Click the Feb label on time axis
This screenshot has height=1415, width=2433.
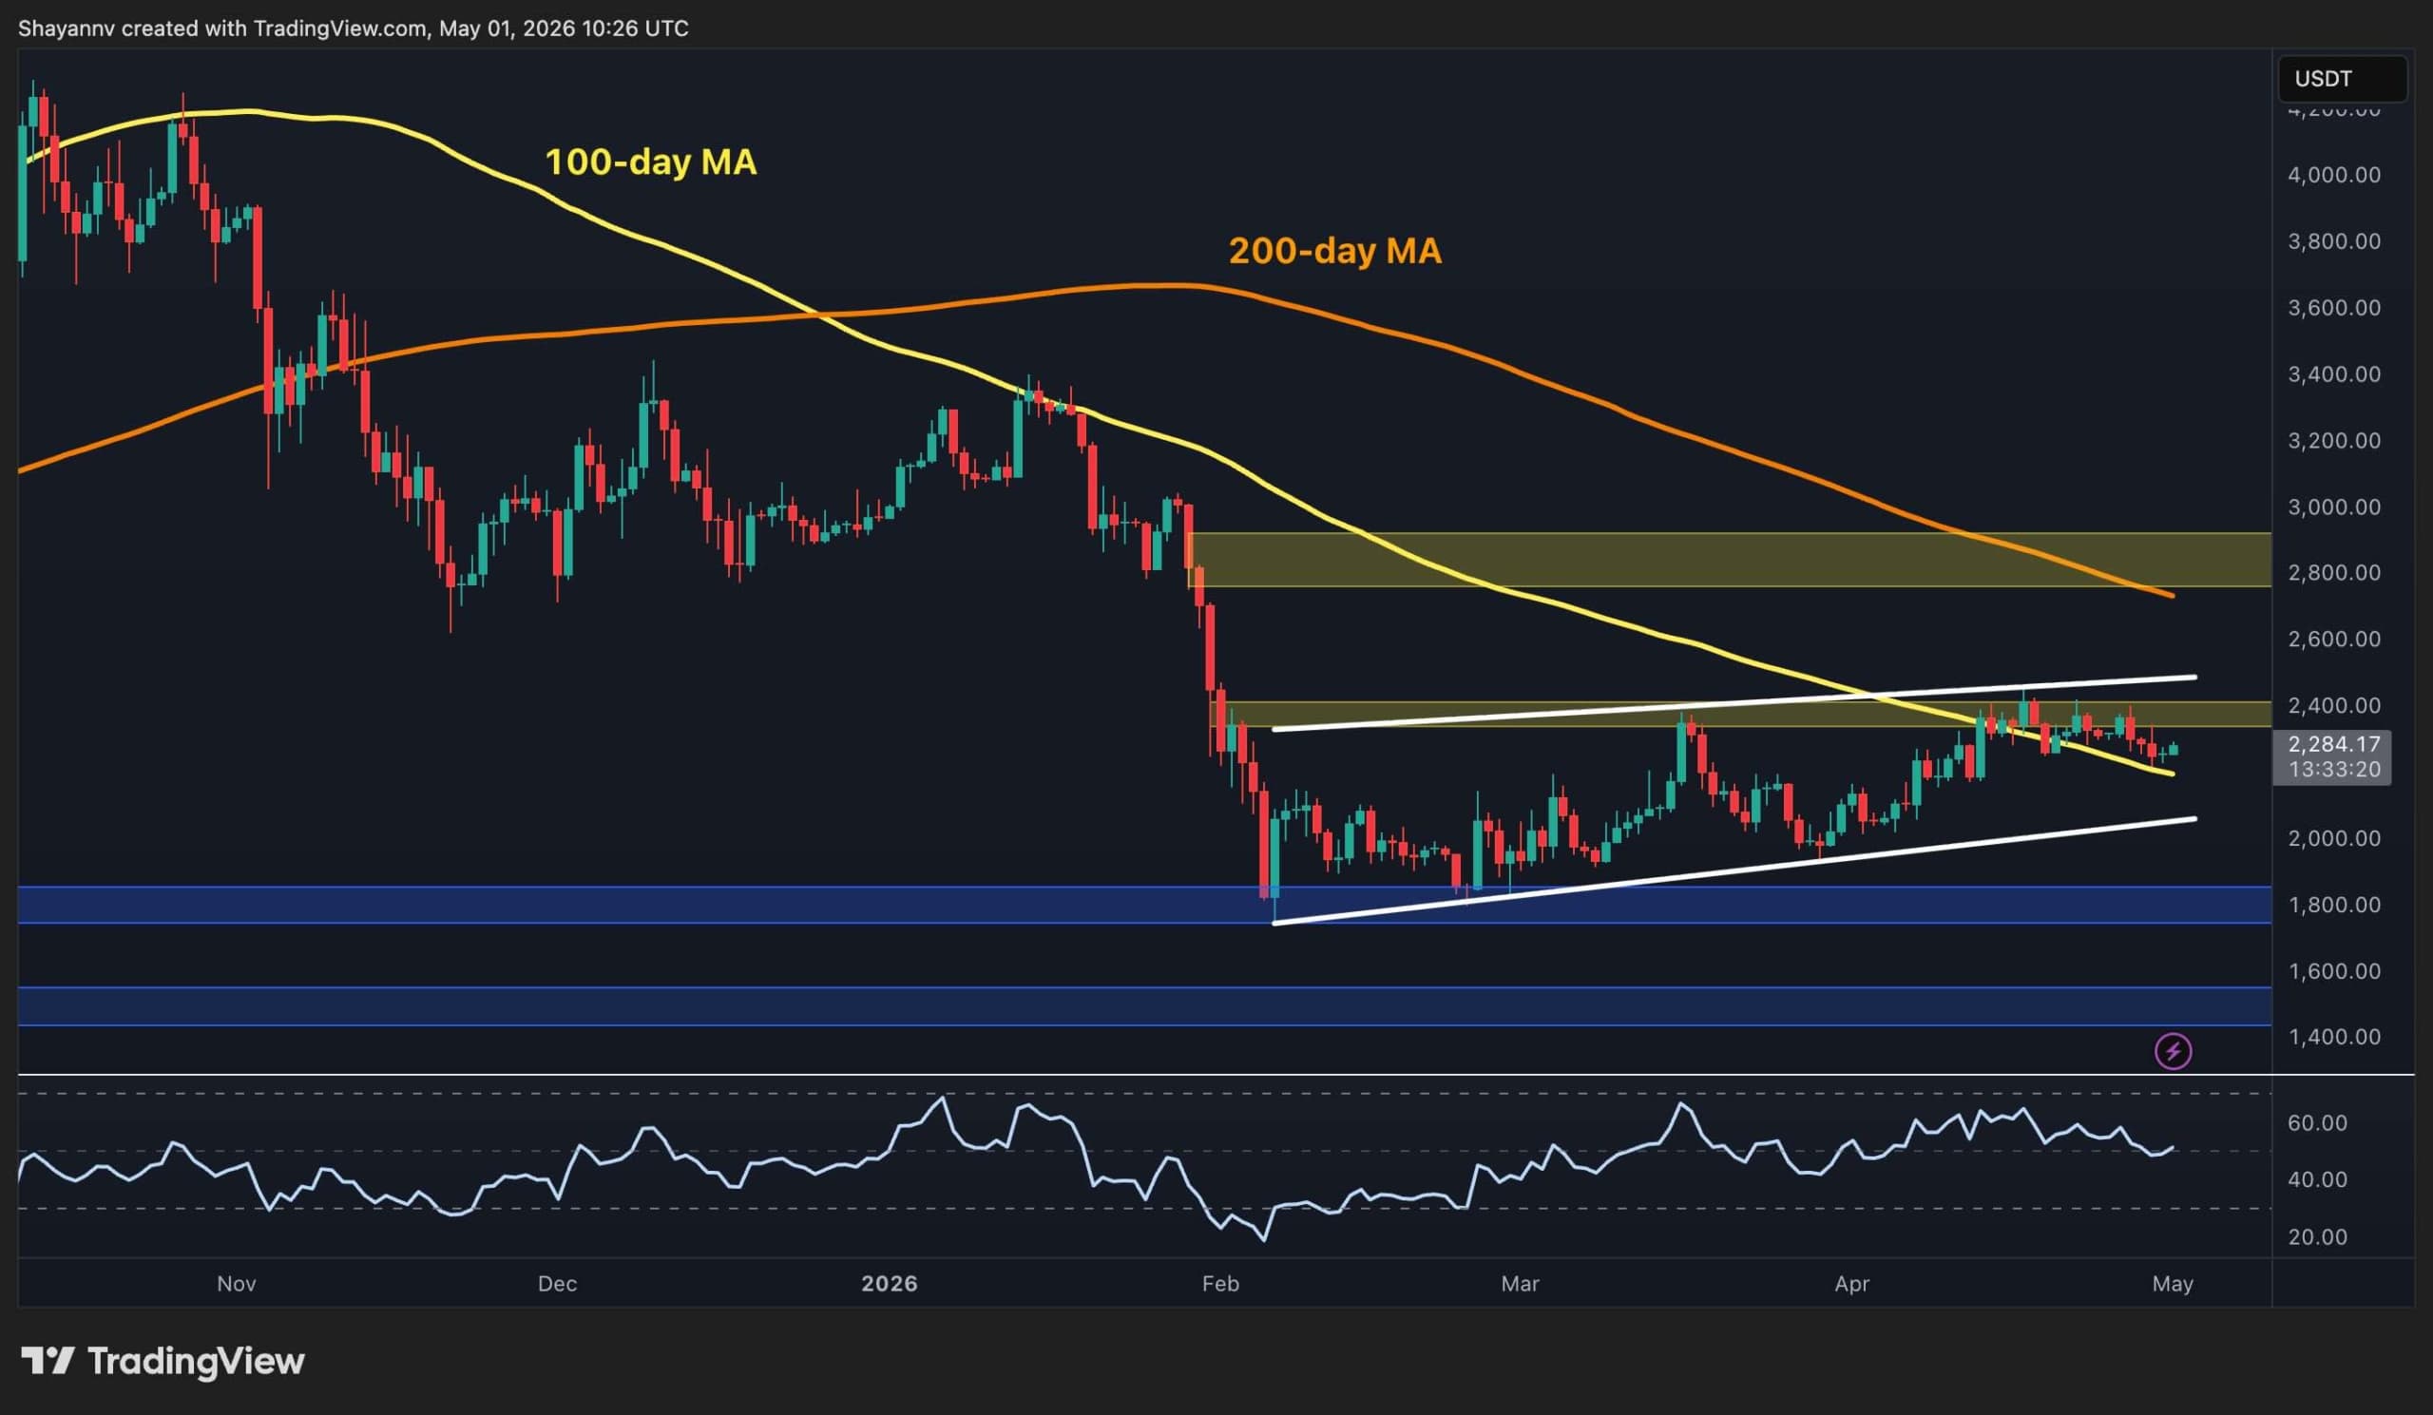click(1220, 1284)
